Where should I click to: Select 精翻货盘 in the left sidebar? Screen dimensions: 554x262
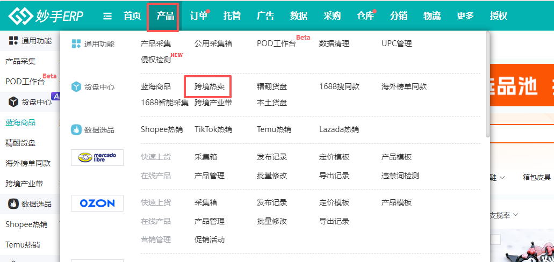(20, 143)
